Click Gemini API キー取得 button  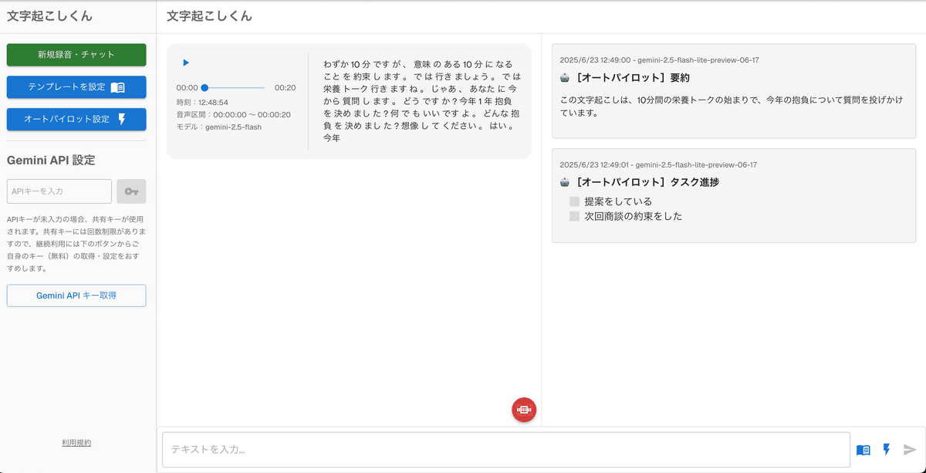pyautogui.click(x=76, y=296)
